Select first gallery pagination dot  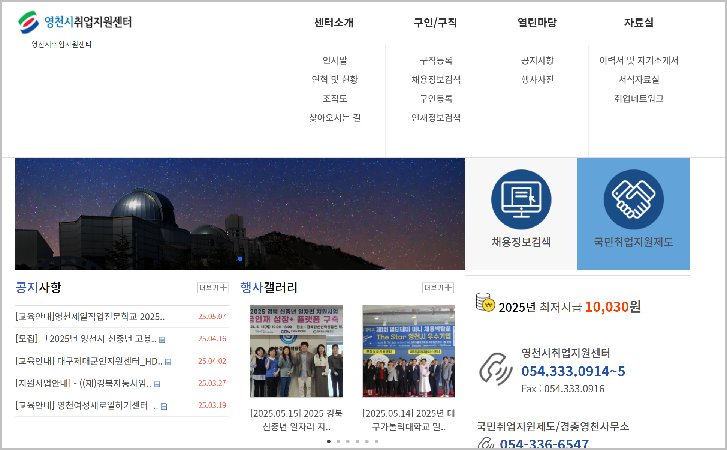point(329,441)
